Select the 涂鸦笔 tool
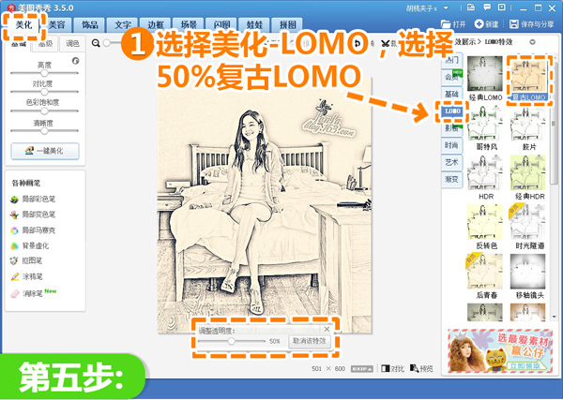 coord(26,276)
